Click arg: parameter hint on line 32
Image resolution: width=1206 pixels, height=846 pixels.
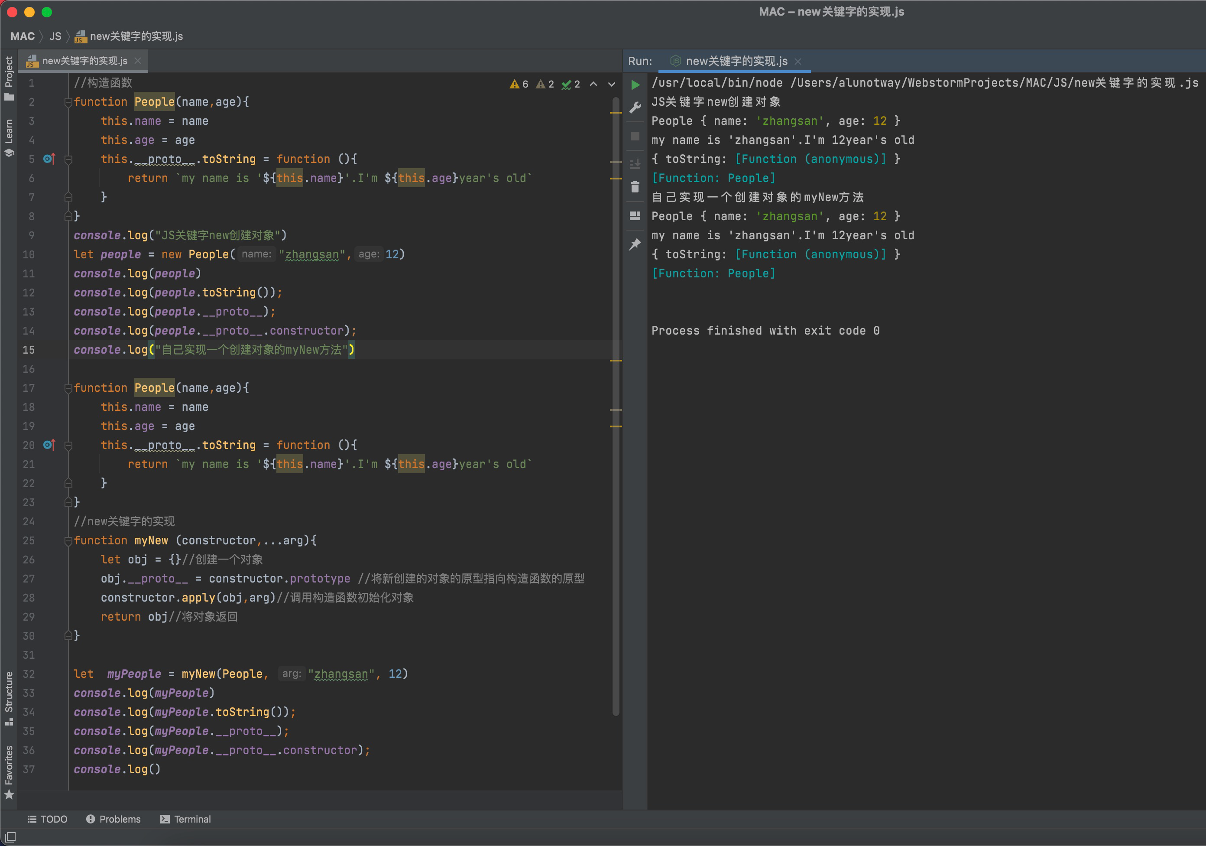pyautogui.click(x=292, y=674)
